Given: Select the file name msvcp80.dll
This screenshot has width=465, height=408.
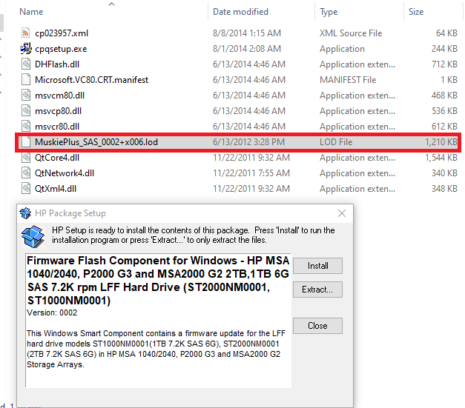Looking at the screenshot, I should click(58, 111).
